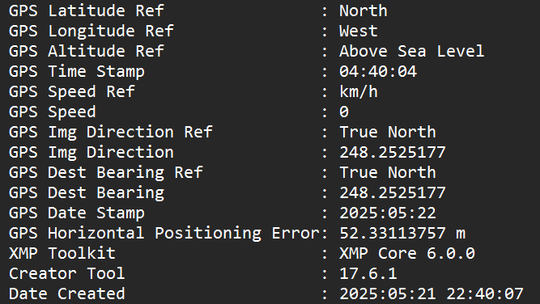Select the 52.33113757 m positioning error value
540x304 pixels.
402,233
